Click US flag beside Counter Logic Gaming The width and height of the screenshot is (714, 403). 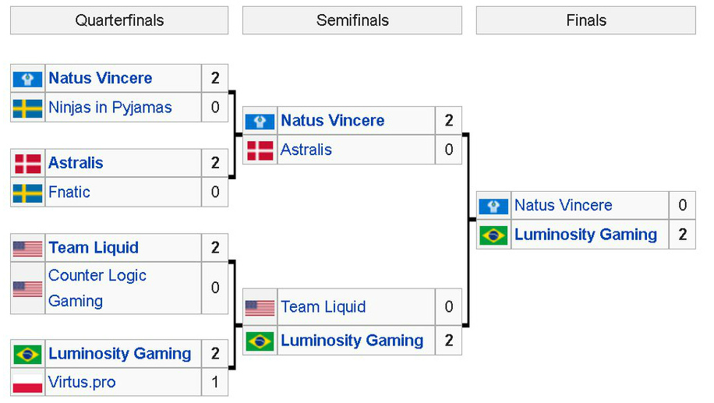27,288
